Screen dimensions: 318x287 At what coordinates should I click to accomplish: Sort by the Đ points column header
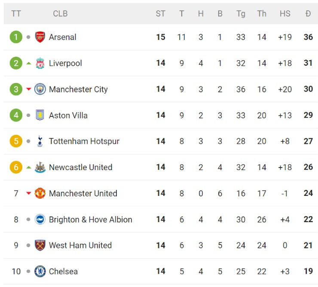click(x=308, y=14)
